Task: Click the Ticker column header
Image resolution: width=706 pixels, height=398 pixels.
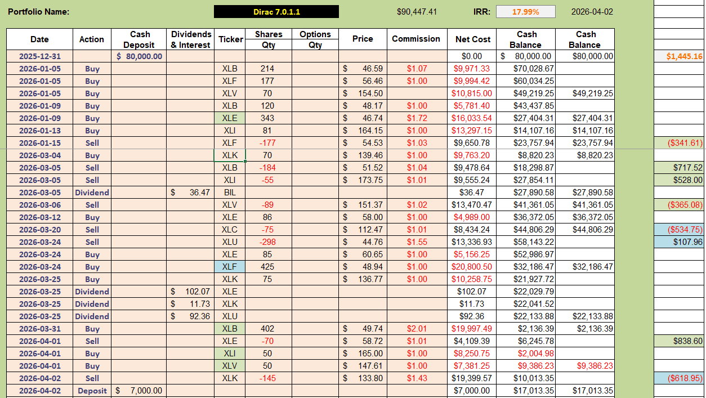Action: click(231, 39)
